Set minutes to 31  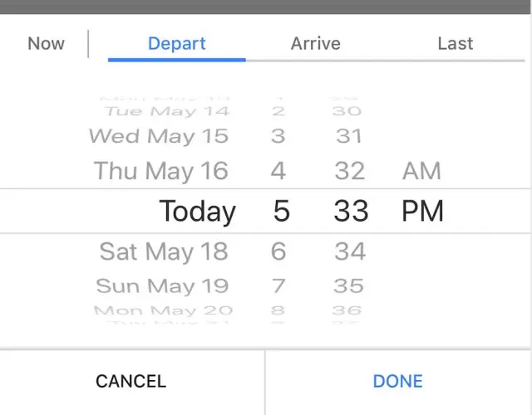[349, 135]
